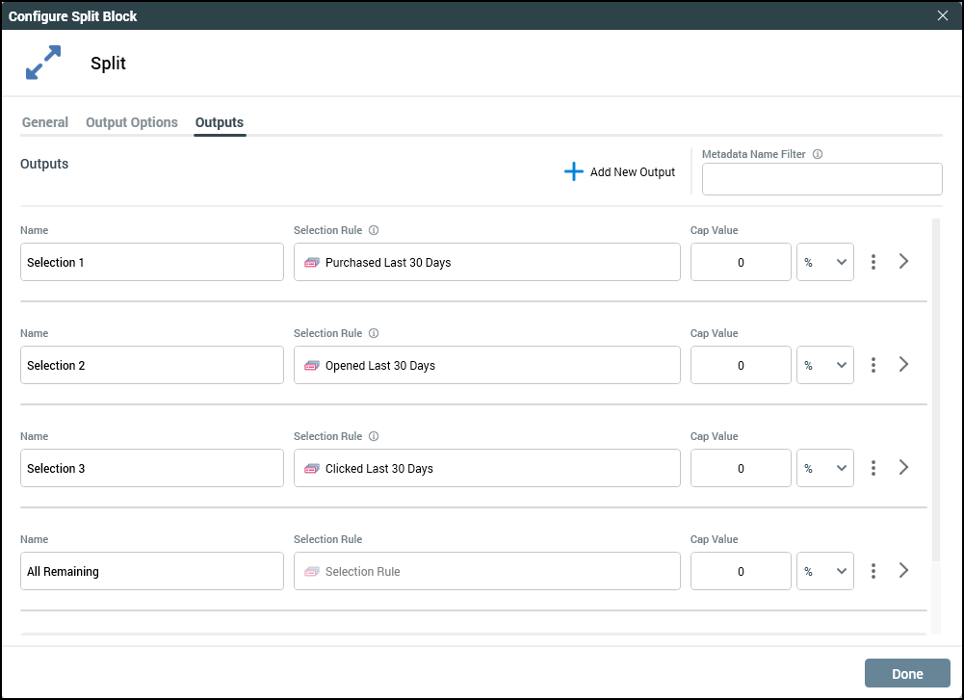Click the Purchased Last 30 Days rule icon
The width and height of the screenshot is (964, 700).
click(x=312, y=263)
